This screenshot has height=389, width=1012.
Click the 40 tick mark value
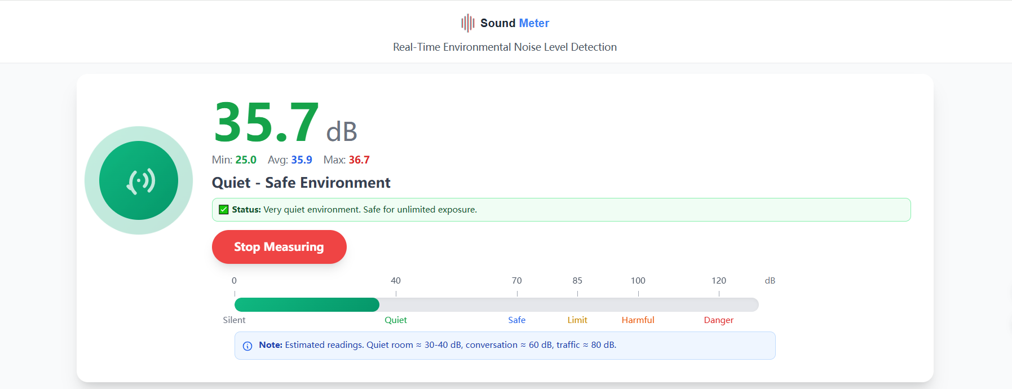396,281
